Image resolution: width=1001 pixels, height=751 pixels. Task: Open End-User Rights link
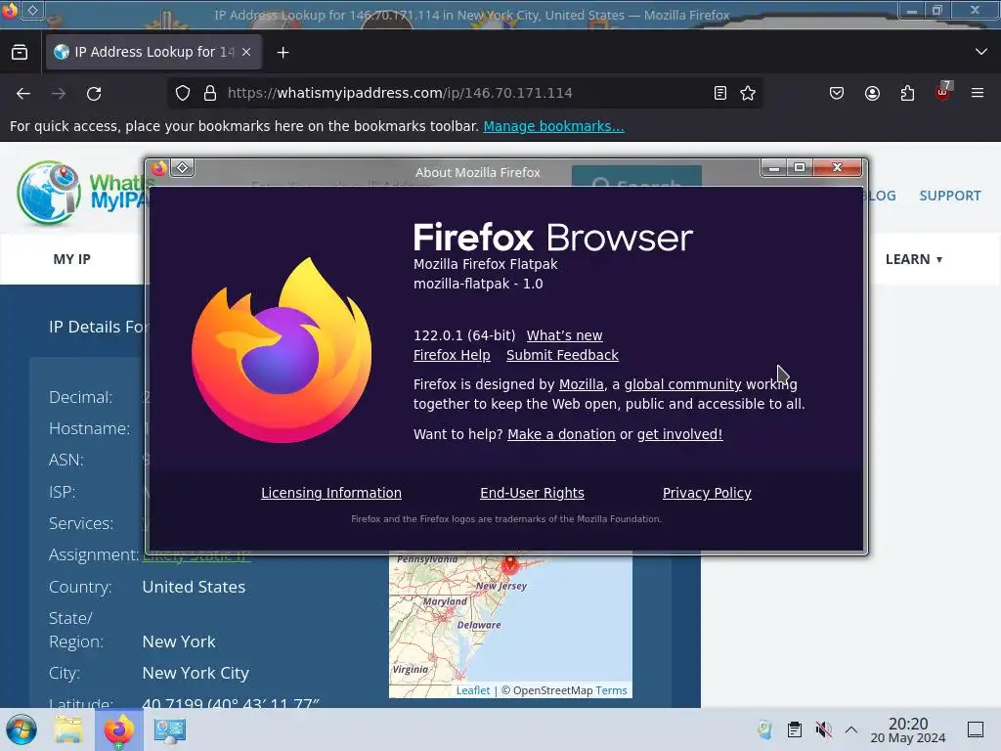532,493
